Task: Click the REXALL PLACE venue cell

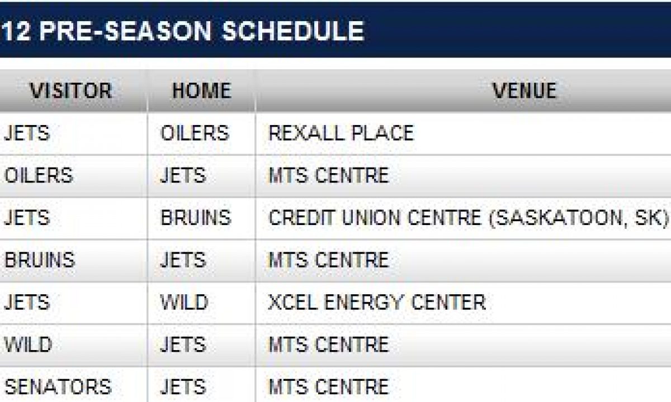Action: click(341, 133)
